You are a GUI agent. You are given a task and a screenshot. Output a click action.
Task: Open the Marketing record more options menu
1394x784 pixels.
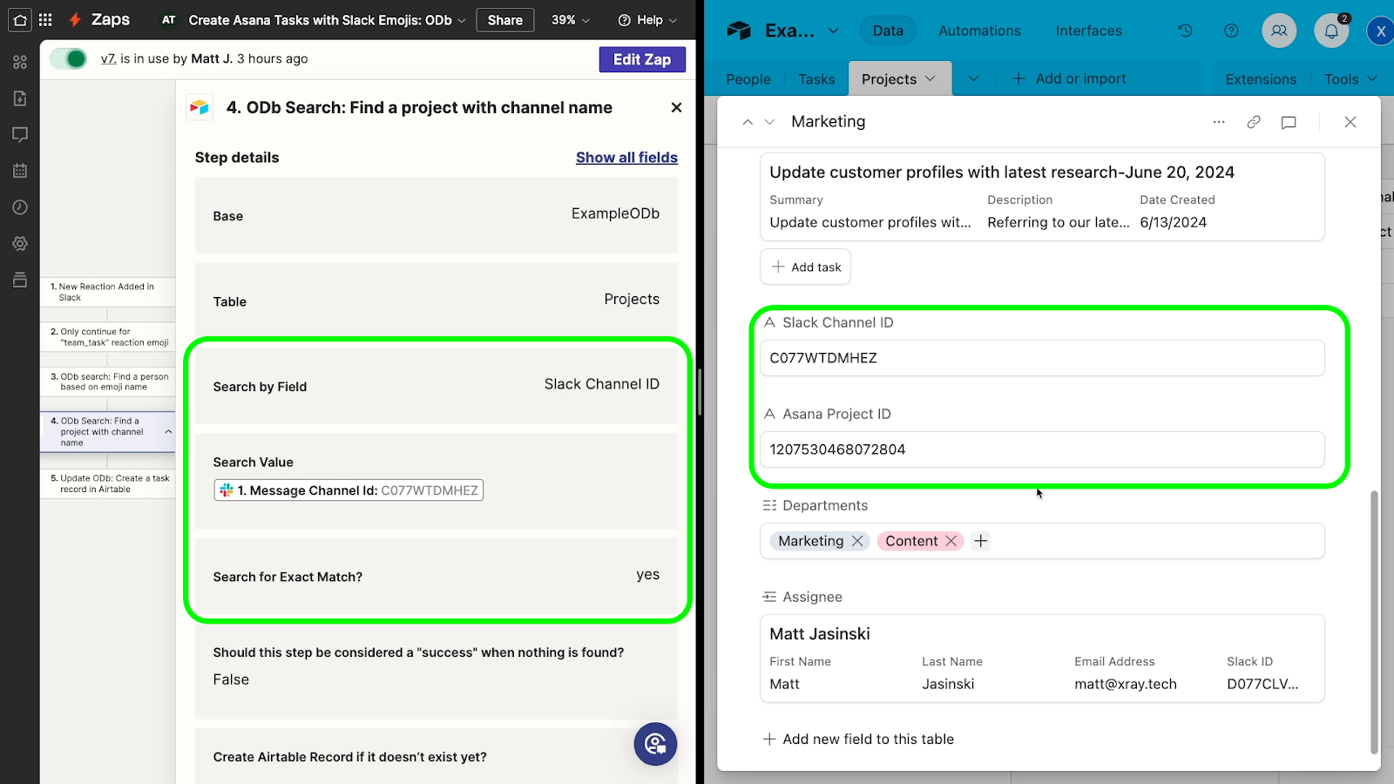1219,122
